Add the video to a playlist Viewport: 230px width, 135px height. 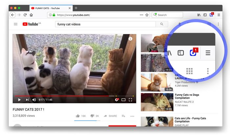(x=123, y=116)
